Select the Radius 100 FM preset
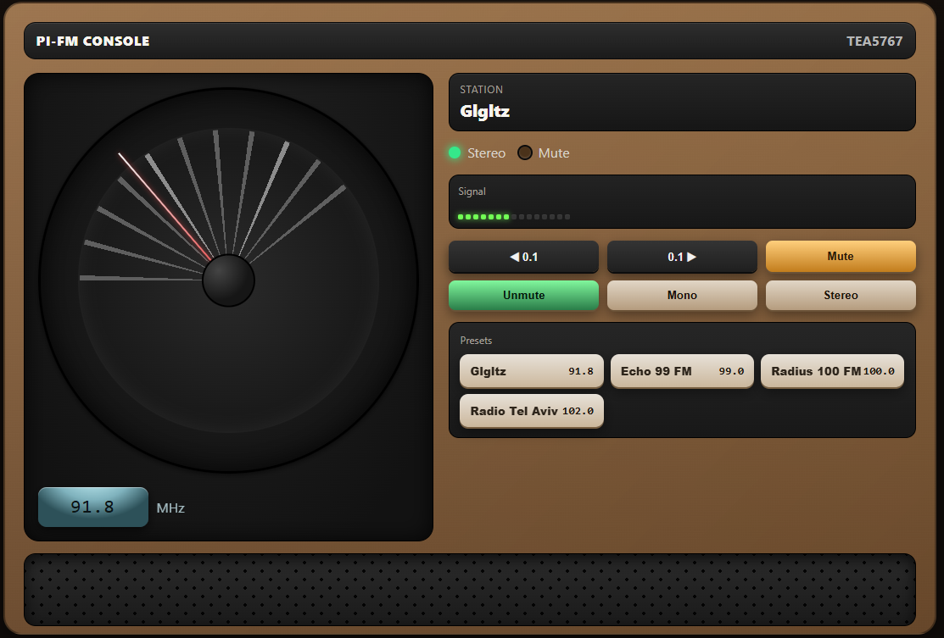Screen dimensions: 944x638 coord(833,371)
